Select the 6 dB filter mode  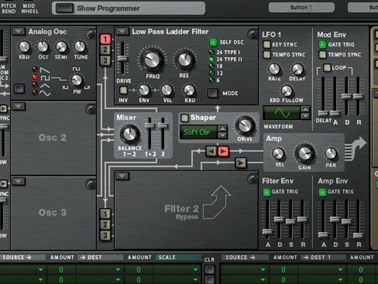[211, 80]
